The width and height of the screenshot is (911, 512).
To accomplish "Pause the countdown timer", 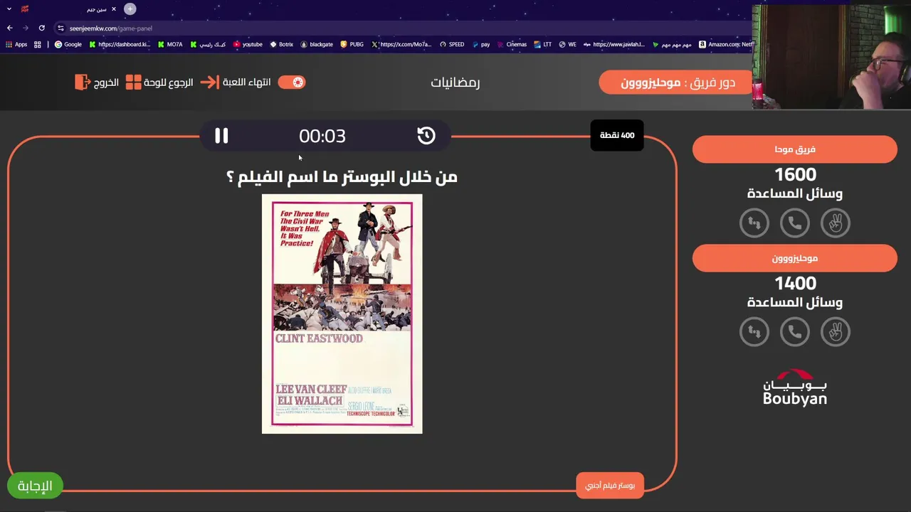I will point(221,136).
